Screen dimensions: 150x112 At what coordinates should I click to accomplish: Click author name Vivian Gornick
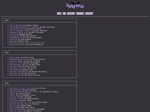(39, 59)
